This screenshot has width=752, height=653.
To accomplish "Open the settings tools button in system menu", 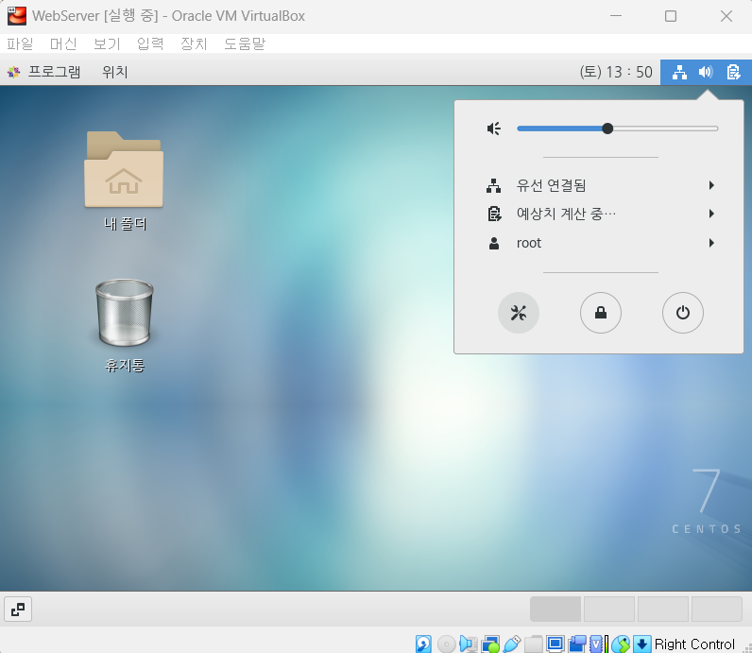I will click(519, 313).
